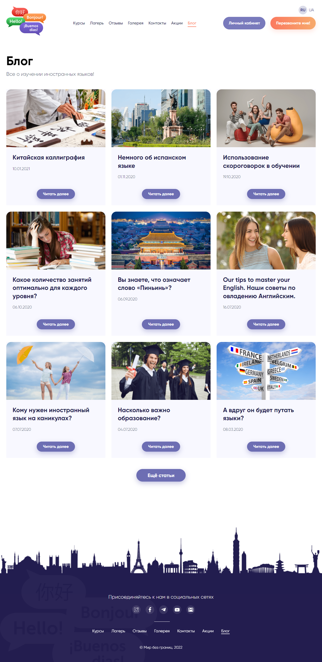The image size is (322, 662).
Task: Read more about Китайская каллиграфия
Action: [x=56, y=194]
